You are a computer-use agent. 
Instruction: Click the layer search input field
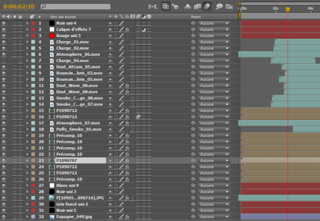point(76,7)
